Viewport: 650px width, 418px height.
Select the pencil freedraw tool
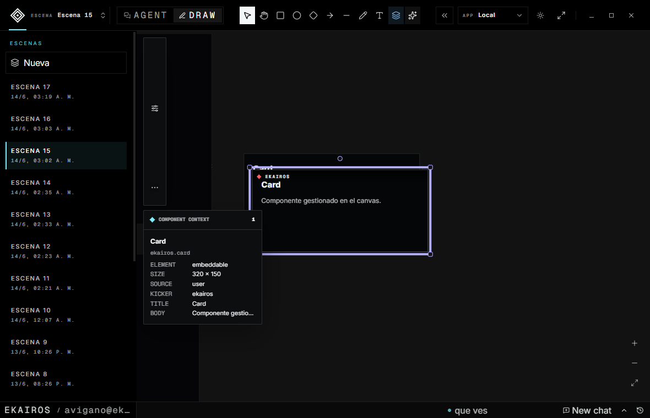pos(363,15)
